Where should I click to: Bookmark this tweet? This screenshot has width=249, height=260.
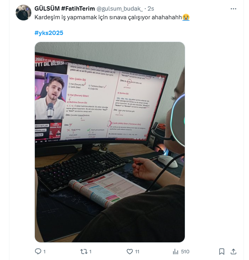[222, 251]
